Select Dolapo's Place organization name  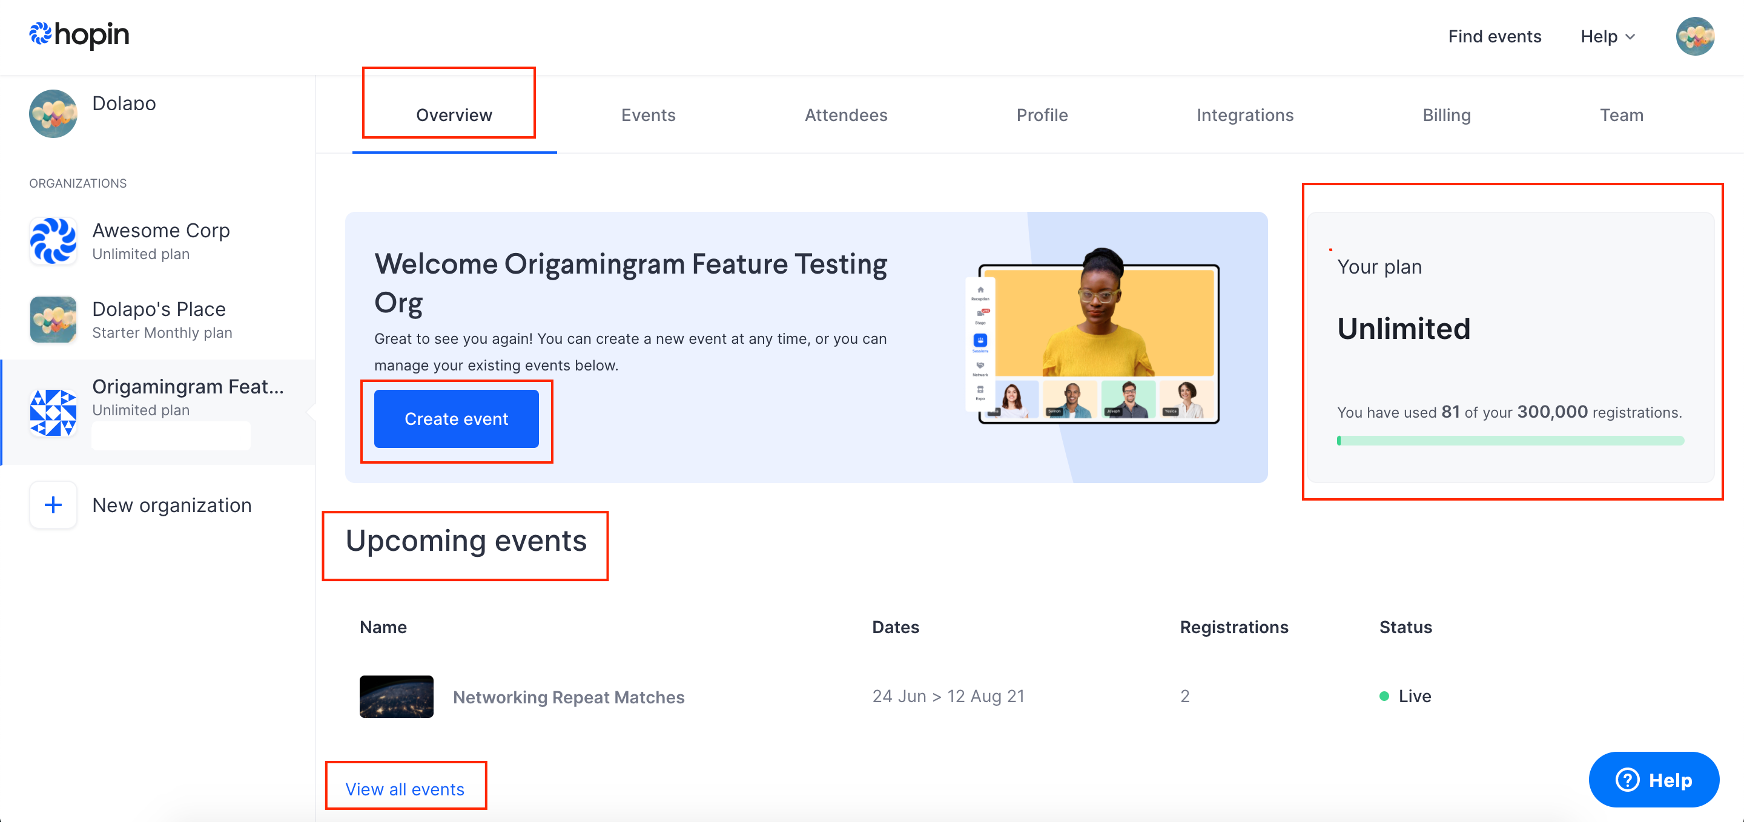[x=159, y=309]
